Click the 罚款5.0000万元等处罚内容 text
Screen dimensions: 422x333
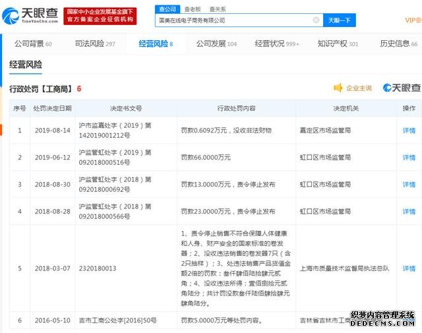222,320
